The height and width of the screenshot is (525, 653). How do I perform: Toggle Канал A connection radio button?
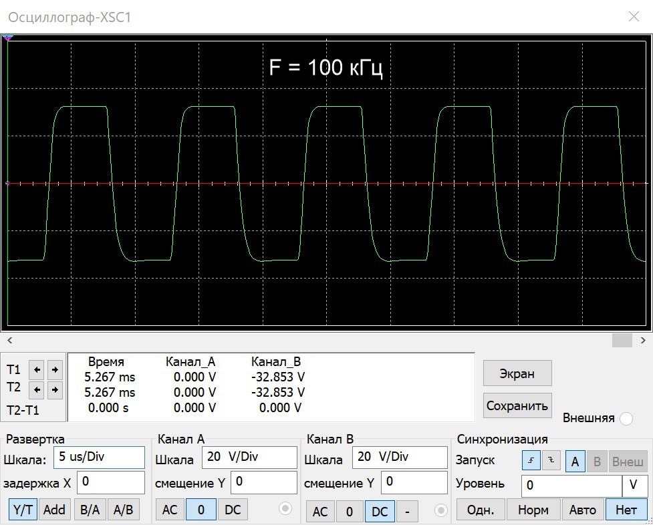285,508
